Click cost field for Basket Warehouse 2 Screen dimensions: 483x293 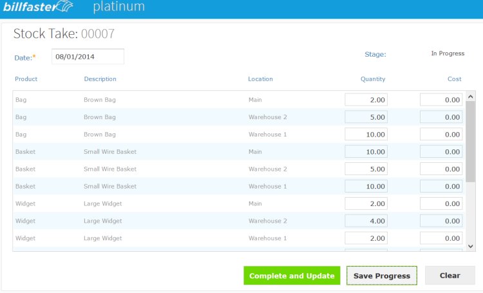441,169
